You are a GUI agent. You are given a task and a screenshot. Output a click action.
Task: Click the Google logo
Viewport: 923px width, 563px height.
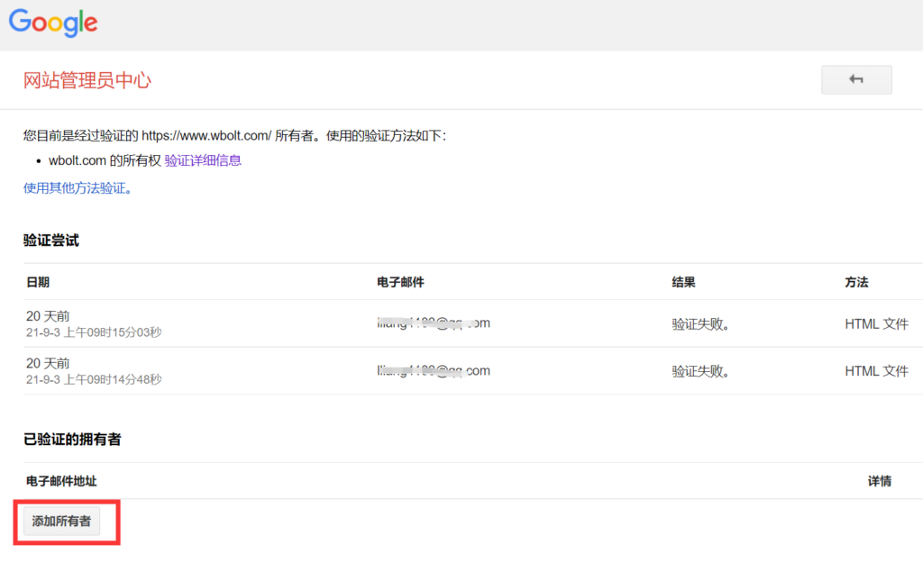point(53,23)
